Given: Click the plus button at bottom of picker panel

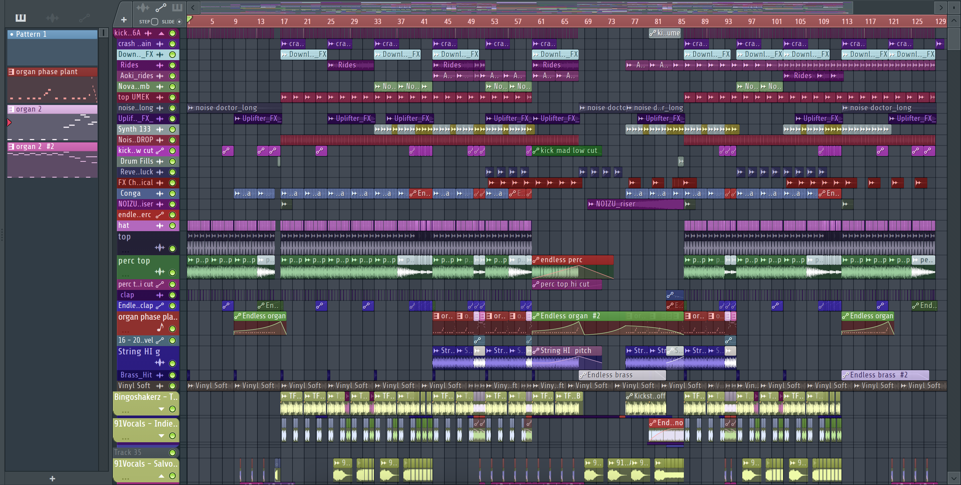Looking at the screenshot, I should [x=52, y=478].
